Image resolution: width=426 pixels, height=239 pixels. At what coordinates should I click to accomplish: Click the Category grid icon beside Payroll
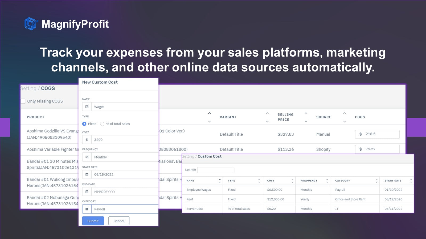coord(87,209)
